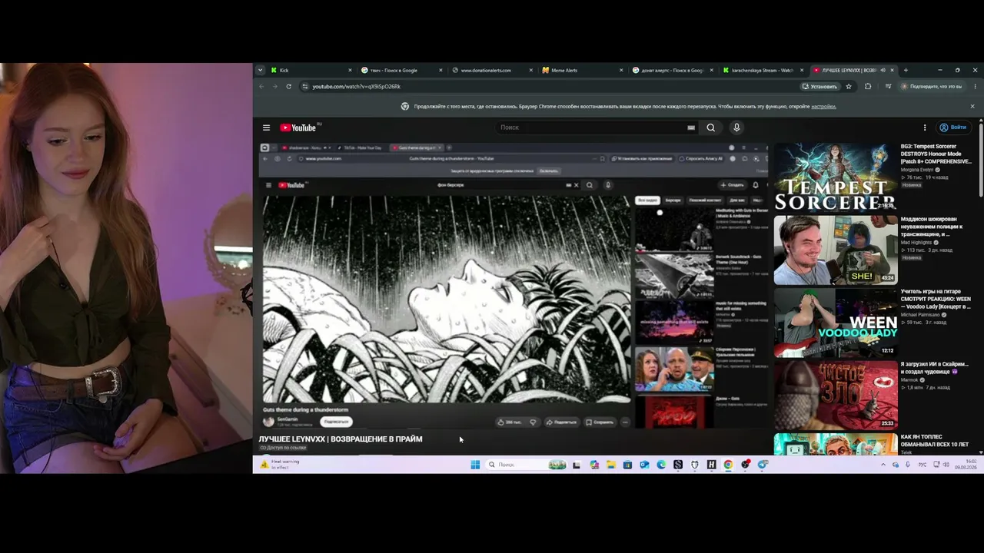The image size is (984, 553).
Task: Go forward one page in Chrome
Action: click(x=274, y=86)
